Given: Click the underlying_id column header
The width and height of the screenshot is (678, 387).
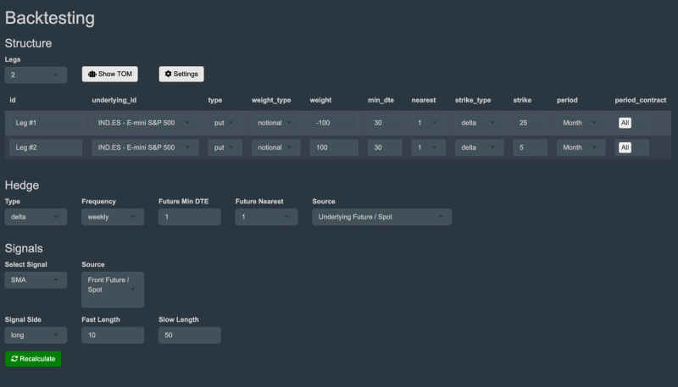Looking at the screenshot, I should [114, 100].
